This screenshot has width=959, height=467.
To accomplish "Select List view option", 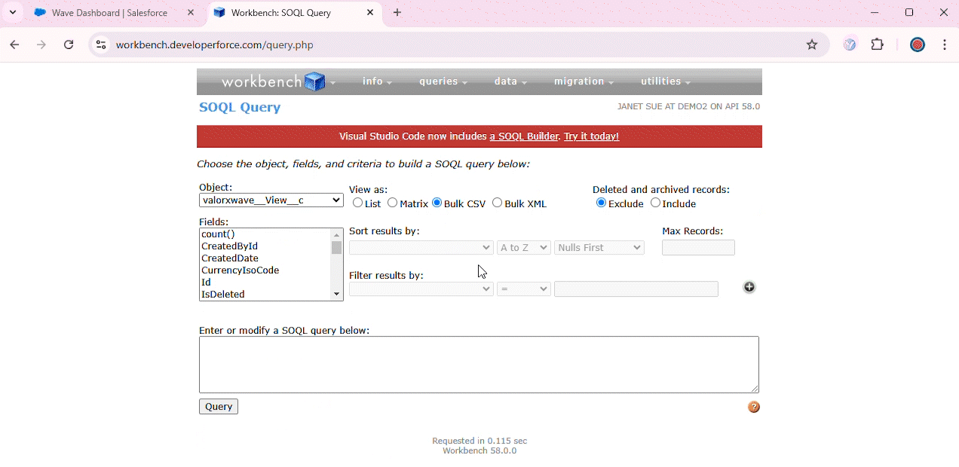I will (x=357, y=203).
